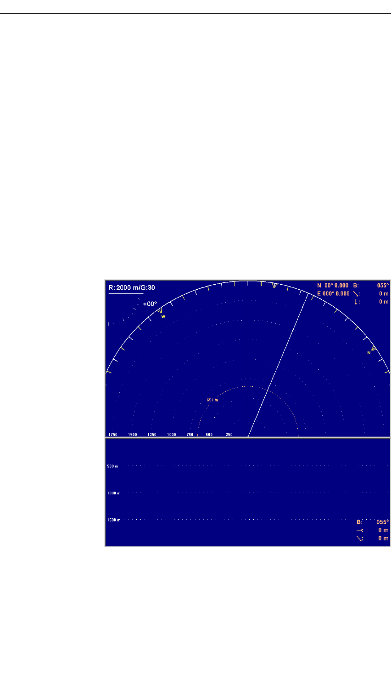Click the N 00° 0.000 latitude readout
The width and height of the screenshot is (391, 694).
[x=333, y=286]
